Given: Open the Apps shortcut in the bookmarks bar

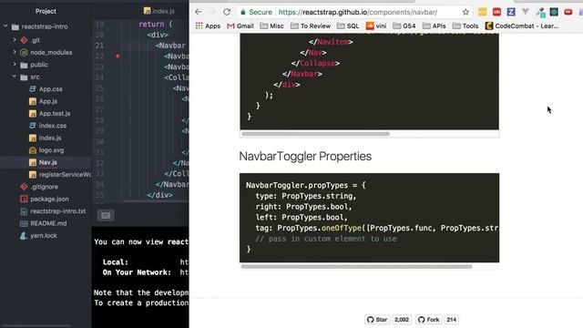Looking at the screenshot, I should click(208, 26).
